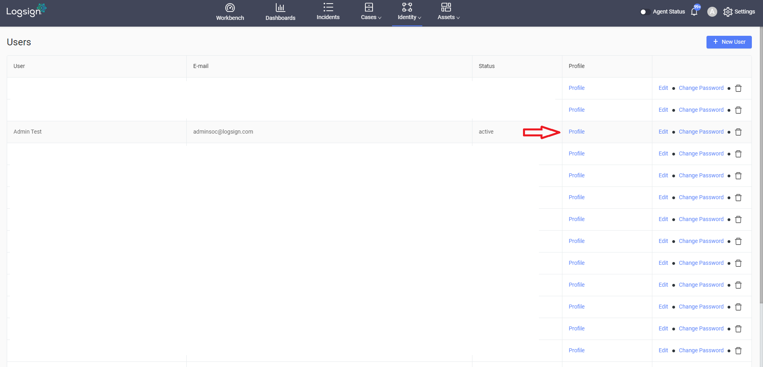Expand the Cases menu

click(371, 12)
